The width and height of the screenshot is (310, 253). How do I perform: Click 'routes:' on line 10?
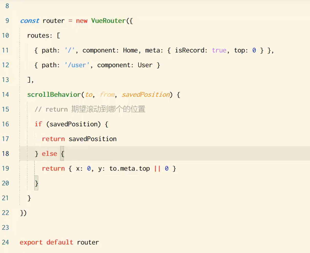[40, 36]
